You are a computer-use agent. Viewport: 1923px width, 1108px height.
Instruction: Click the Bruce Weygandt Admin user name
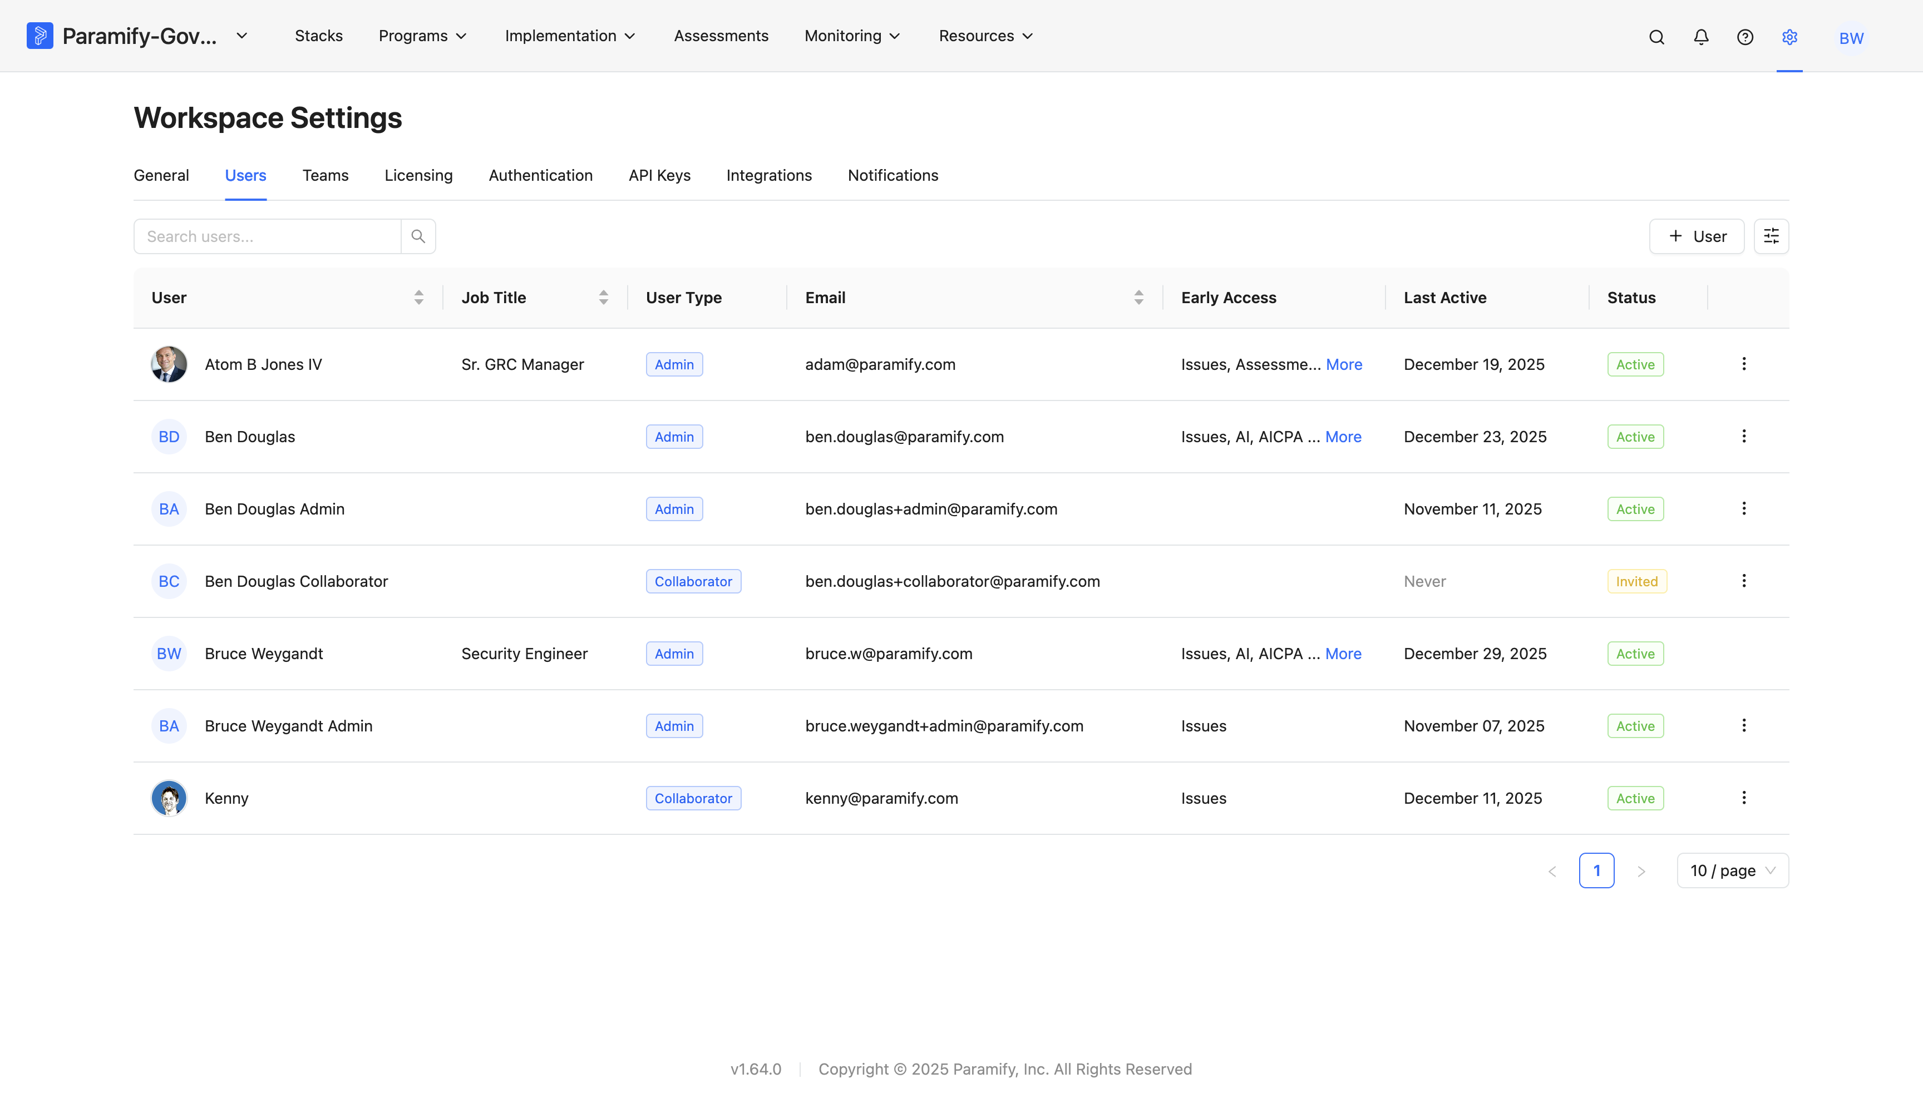point(289,726)
